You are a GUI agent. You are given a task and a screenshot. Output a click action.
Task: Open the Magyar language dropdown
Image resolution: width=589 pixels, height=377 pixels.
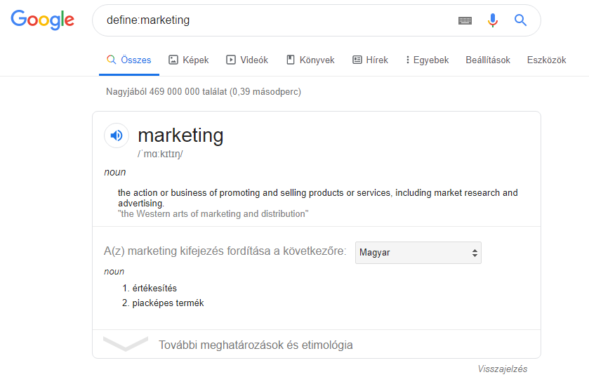(418, 253)
